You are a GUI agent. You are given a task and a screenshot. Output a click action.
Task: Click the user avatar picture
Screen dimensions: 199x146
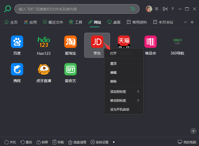click(149, 9)
